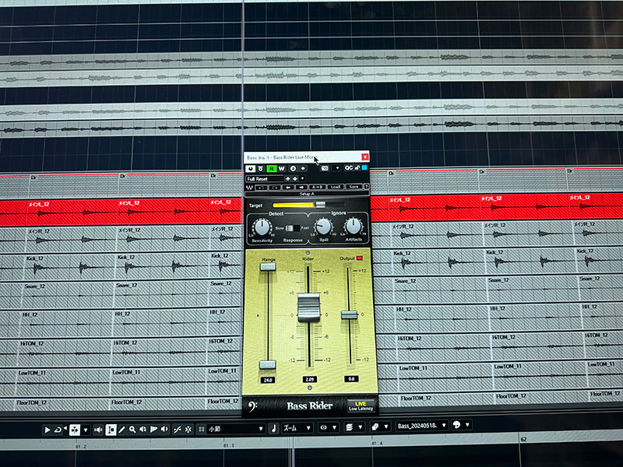Open the dropdown arrow beside the eye icon
Viewport: 623px width, 467px height.
pyautogui.click(x=335, y=427)
